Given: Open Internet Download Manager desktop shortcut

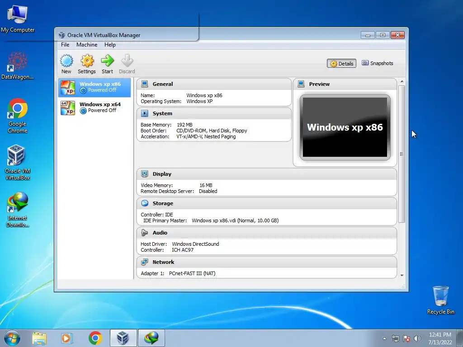Looking at the screenshot, I should tap(18, 210).
